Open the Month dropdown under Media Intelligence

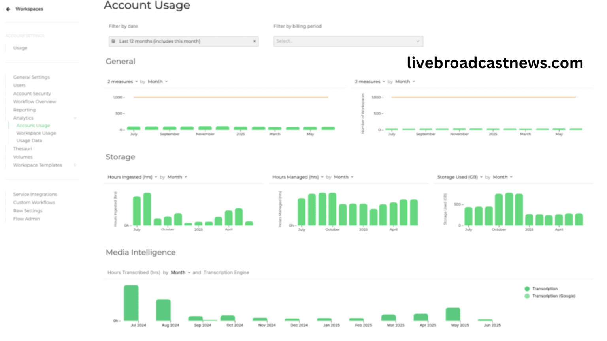click(x=178, y=272)
